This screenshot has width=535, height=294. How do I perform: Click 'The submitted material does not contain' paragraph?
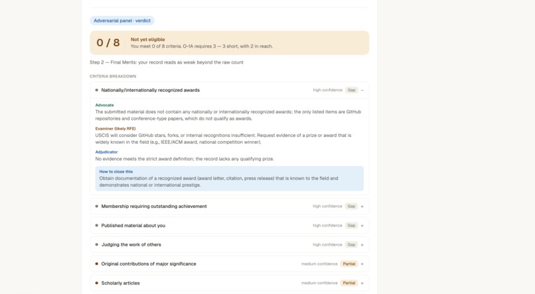click(x=228, y=115)
